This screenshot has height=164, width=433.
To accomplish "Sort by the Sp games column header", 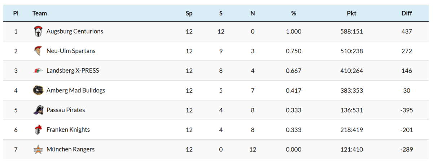I will [189, 13].
